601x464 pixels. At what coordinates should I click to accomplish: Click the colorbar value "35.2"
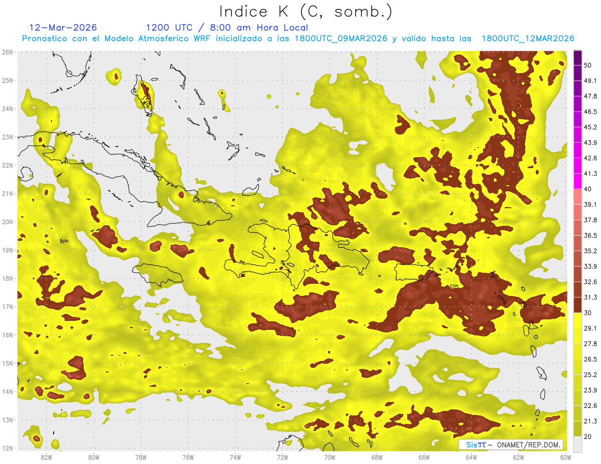[x=590, y=251]
